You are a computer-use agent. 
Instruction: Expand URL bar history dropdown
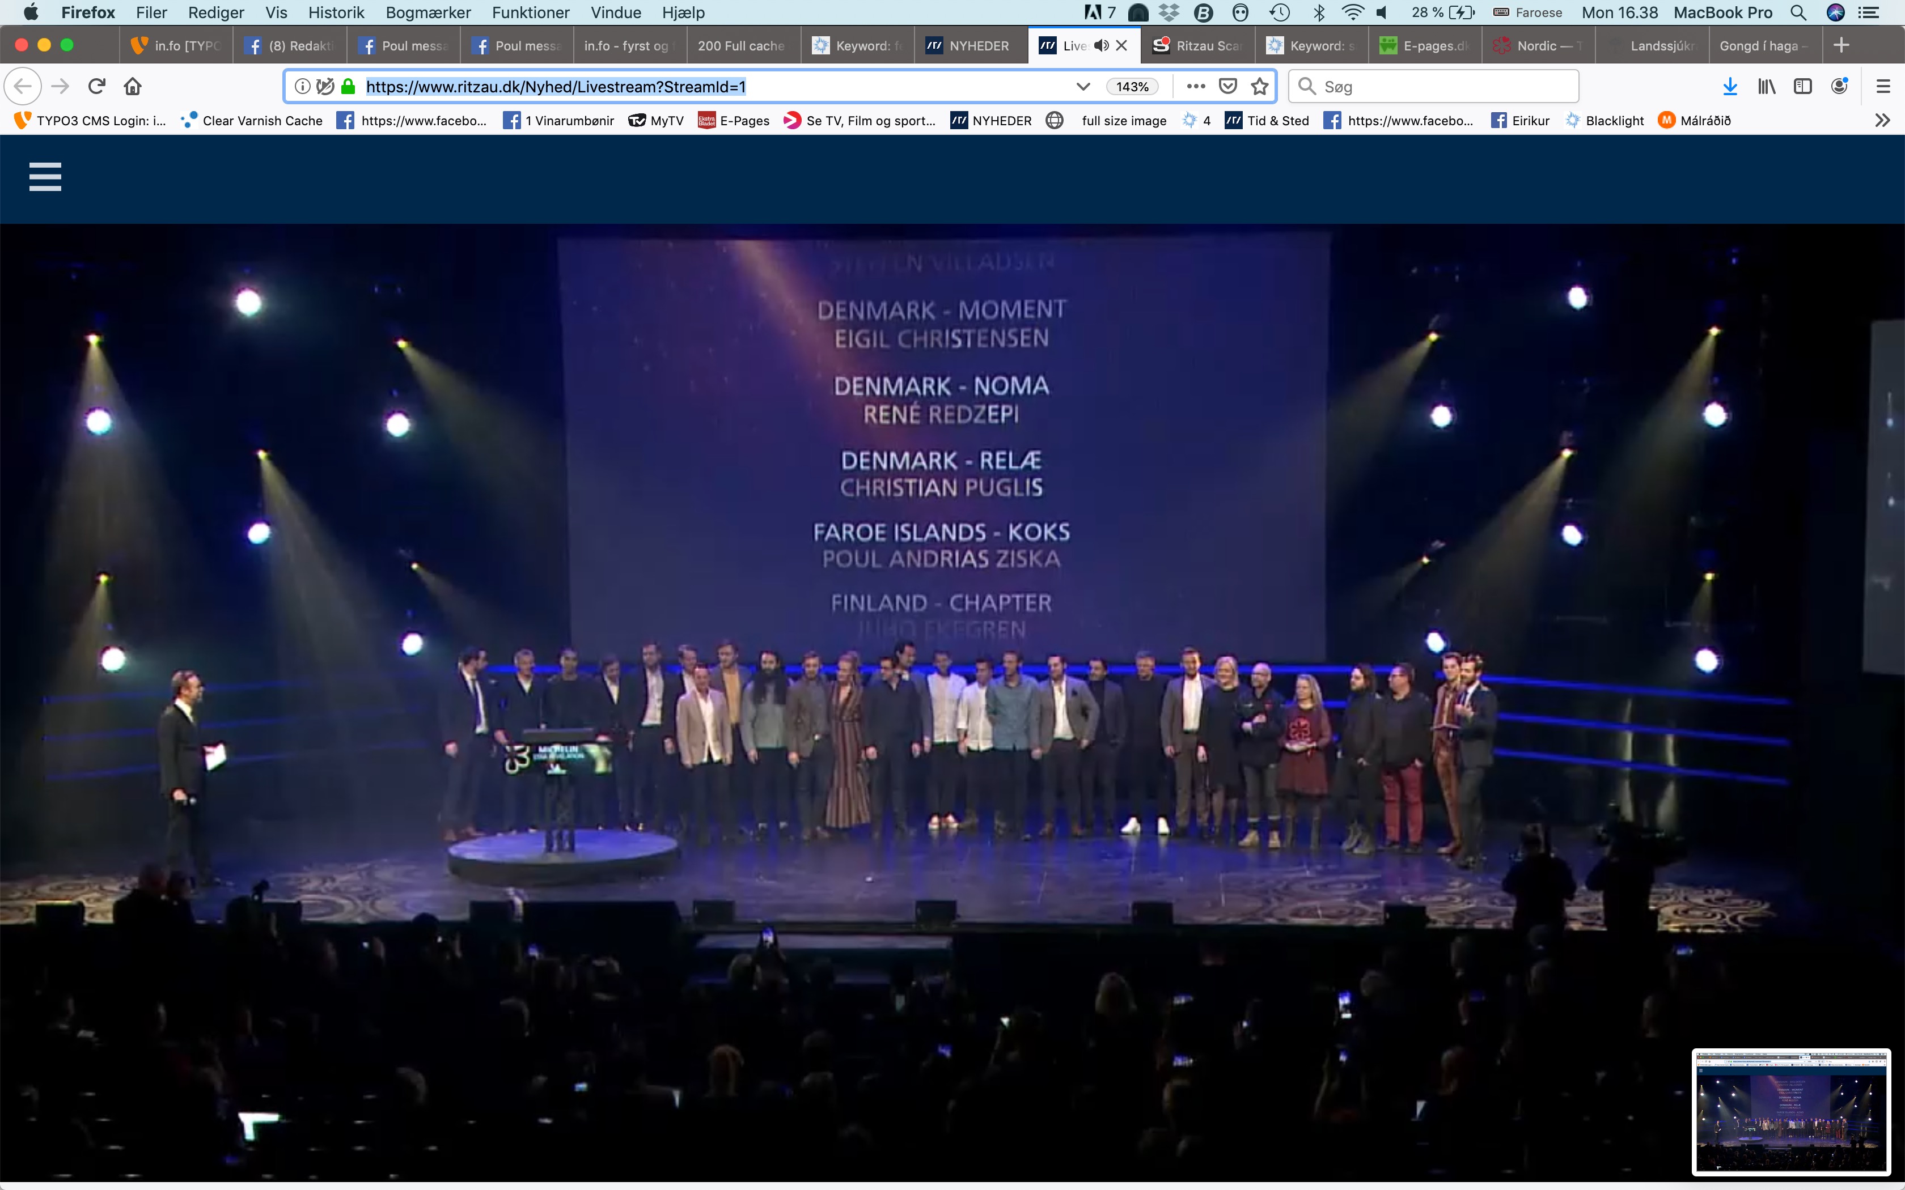tap(1083, 87)
